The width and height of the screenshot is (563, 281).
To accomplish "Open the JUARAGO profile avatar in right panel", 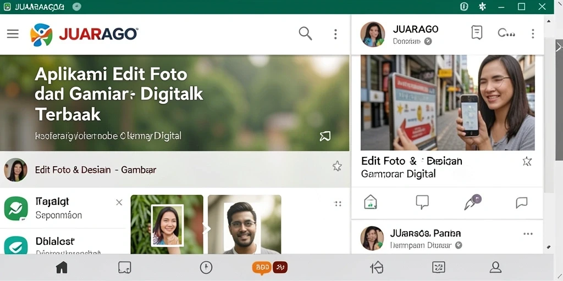I will tap(373, 35).
